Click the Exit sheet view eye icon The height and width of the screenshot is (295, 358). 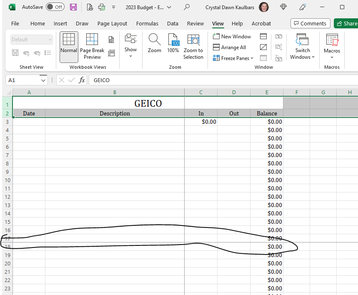(26, 53)
